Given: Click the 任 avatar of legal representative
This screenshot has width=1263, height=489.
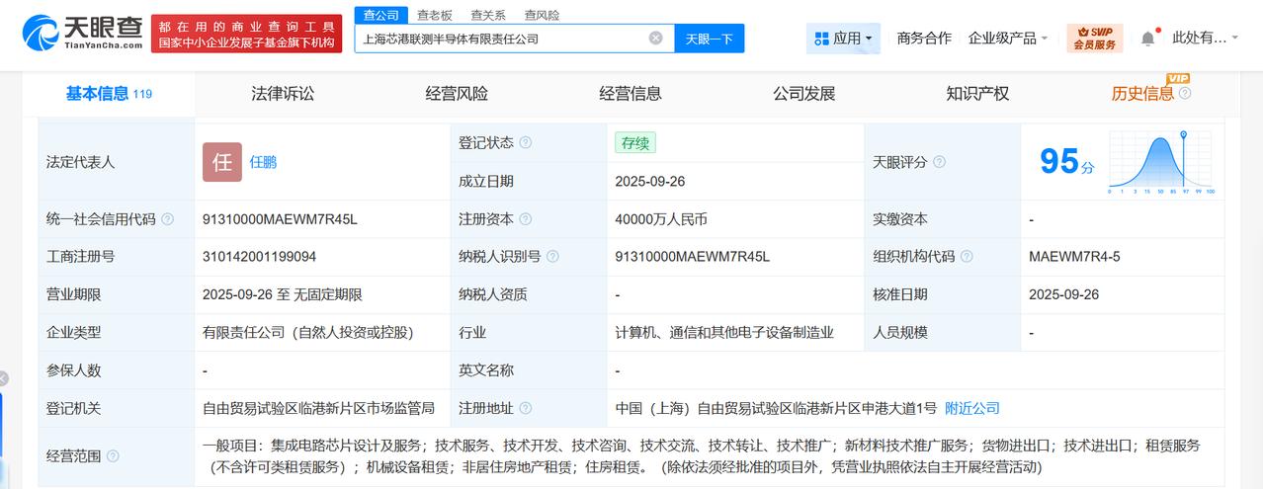Looking at the screenshot, I should pyautogui.click(x=222, y=162).
